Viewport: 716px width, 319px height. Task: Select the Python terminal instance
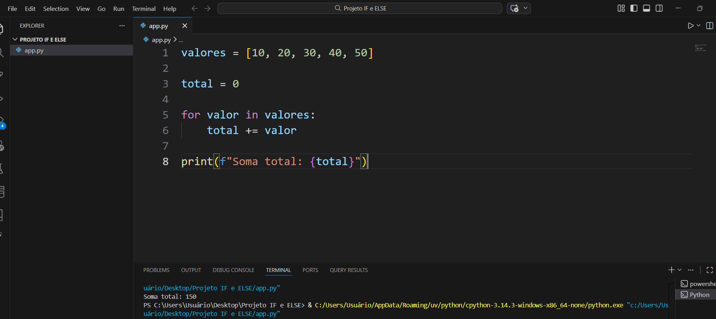699,295
